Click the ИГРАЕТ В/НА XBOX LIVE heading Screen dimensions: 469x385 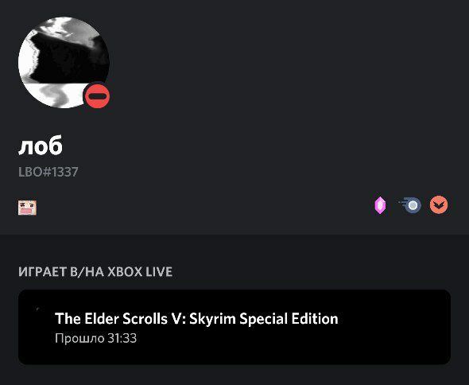pyautogui.click(x=95, y=271)
